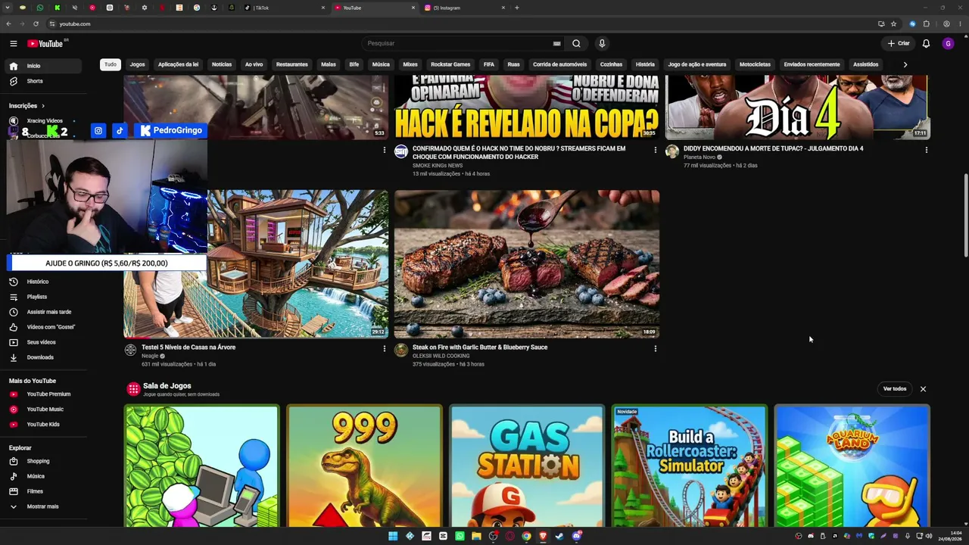Open Shopping under Explorar
This screenshot has width=969, height=545.
pyautogui.click(x=42, y=461)
